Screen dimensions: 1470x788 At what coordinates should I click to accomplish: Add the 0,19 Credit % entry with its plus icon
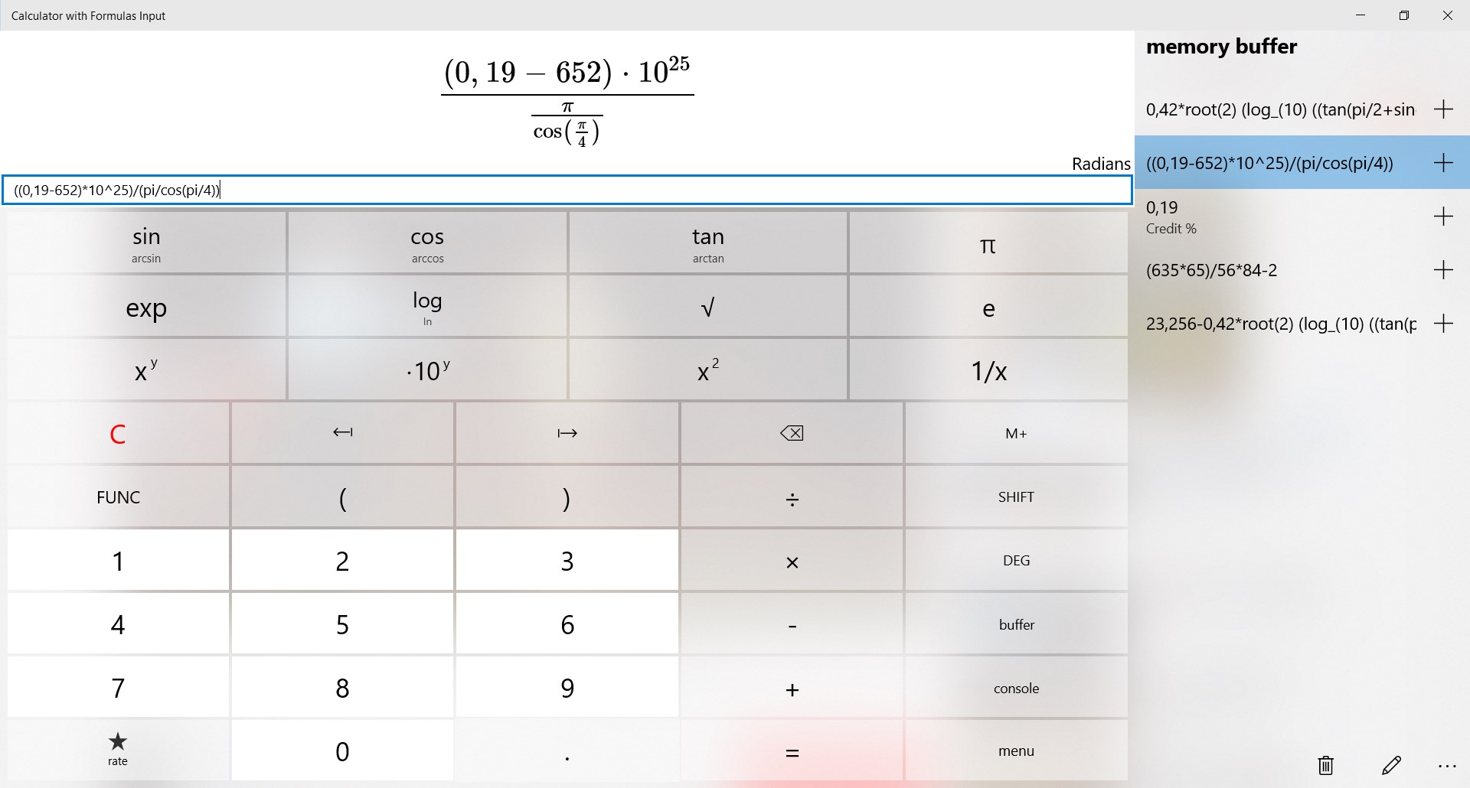(1443, 217)
